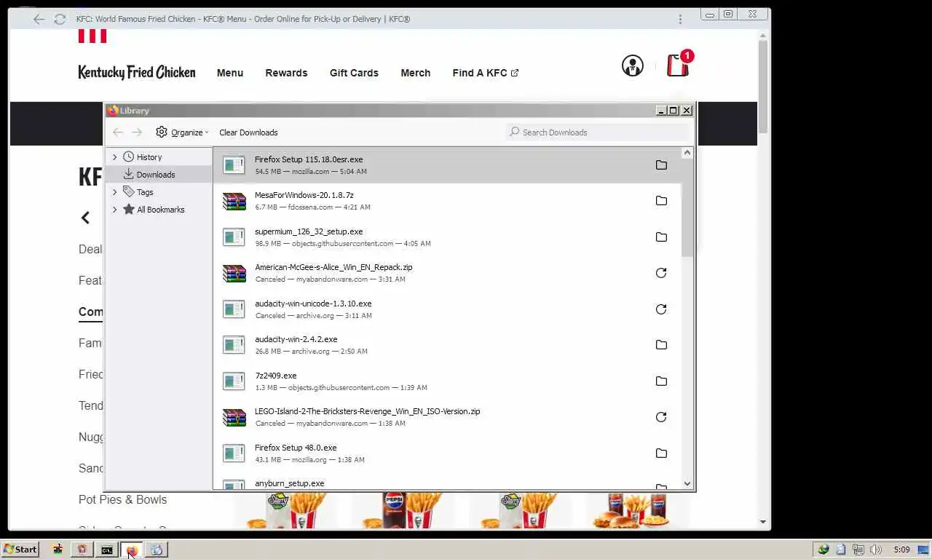Open folder for Firefox Setup 48.0.exe

click(x=661, y=453)
